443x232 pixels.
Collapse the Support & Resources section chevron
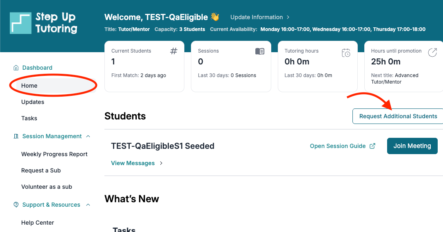88,205
